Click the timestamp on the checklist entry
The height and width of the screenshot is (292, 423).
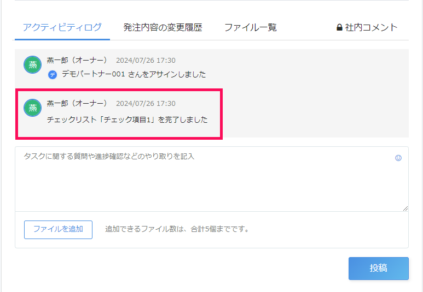(x=146, y=103)
